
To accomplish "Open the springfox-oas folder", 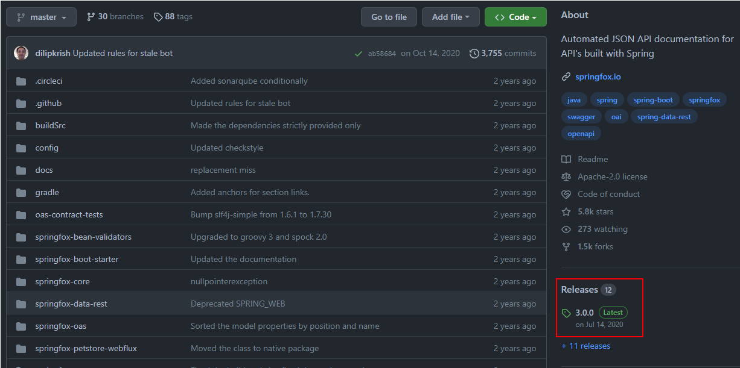I will point(60,326).
